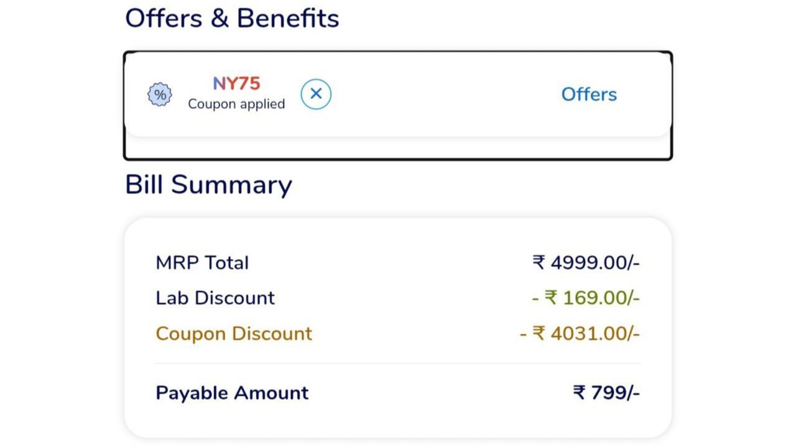
Task: Click the 'Coupon applied' status text
Action: coord(236,104)
